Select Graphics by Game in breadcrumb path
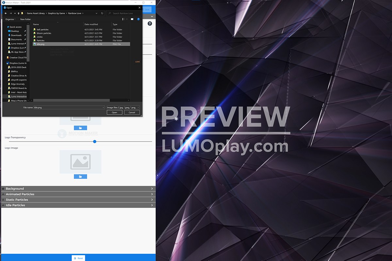Image resolution: width=392 pixels, height=261 pixels. (x=57, y=13)
